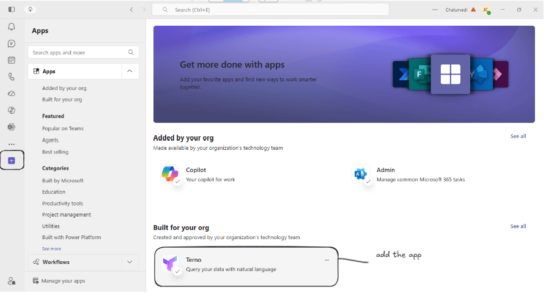Image resolution: width=546 pixels, height=293 pixels.
Task: Open the Best selling category
Action: point(55,152)
